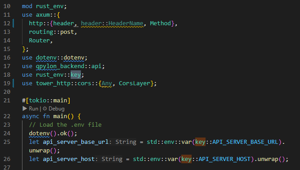Click 'String' type hint after api_server_base_url
The image size is (300, 170).
point(125,142)
